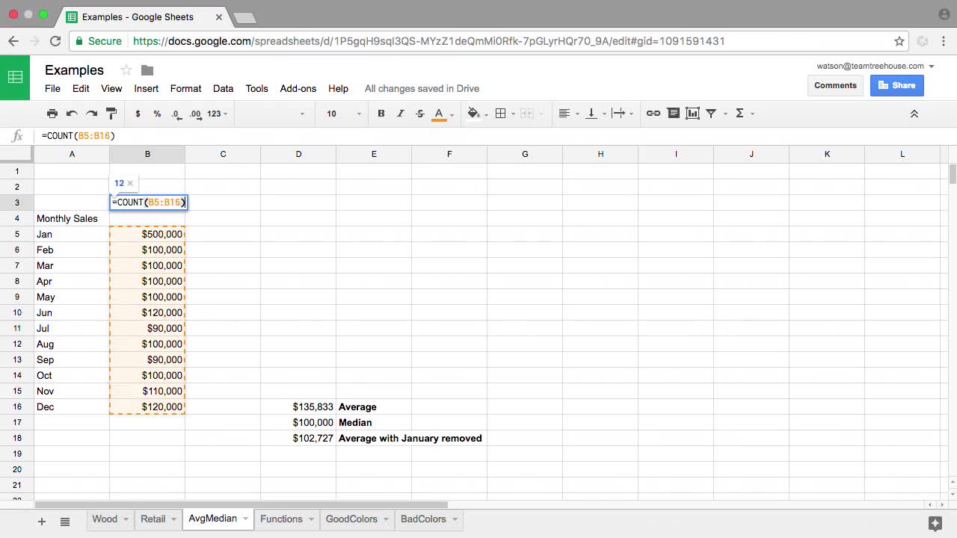
Task: Apply strikethrough formatting
Action: click(419, 114)
